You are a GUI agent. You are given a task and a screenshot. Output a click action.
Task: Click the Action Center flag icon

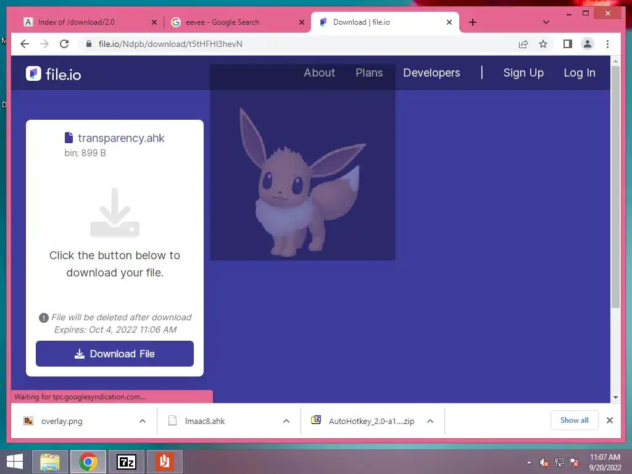point(574,462)
